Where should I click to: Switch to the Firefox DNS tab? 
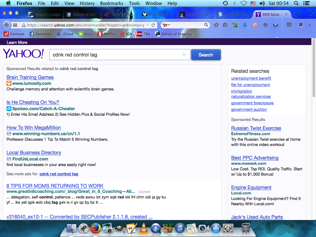pyautogui.click(x=158, y=15)
